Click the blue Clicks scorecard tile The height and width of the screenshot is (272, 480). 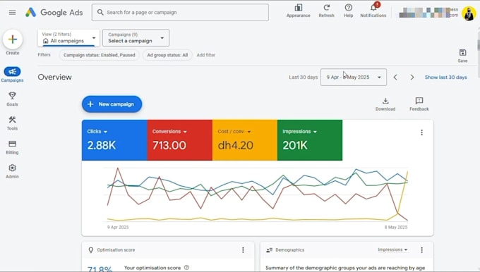point(114,140)
